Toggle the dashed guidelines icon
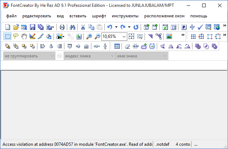This screenshot has width=228, height=149. pos(210,36)
